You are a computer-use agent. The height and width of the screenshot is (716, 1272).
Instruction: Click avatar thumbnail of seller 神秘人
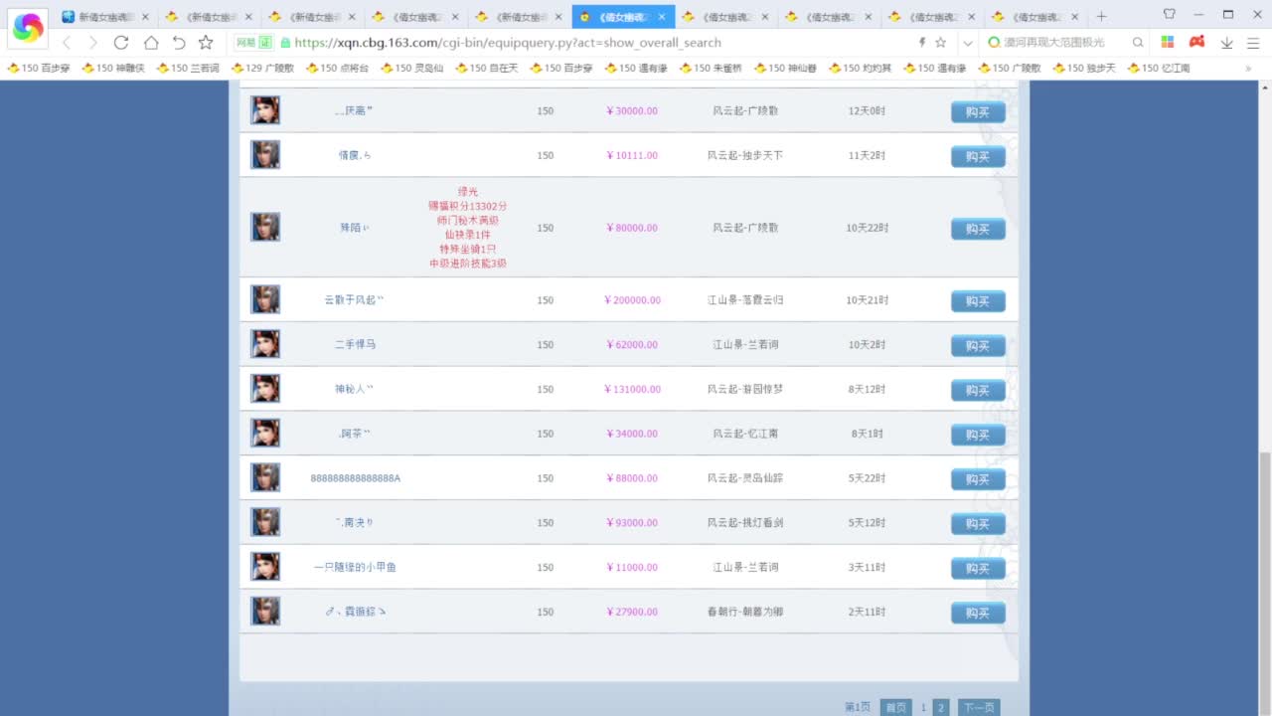265,389
